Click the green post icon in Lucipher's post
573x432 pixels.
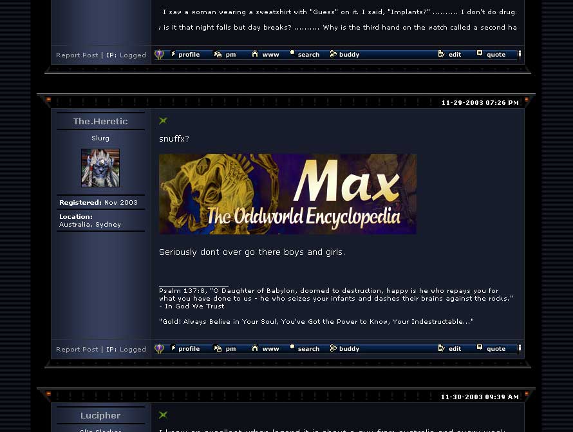[163, 415]
